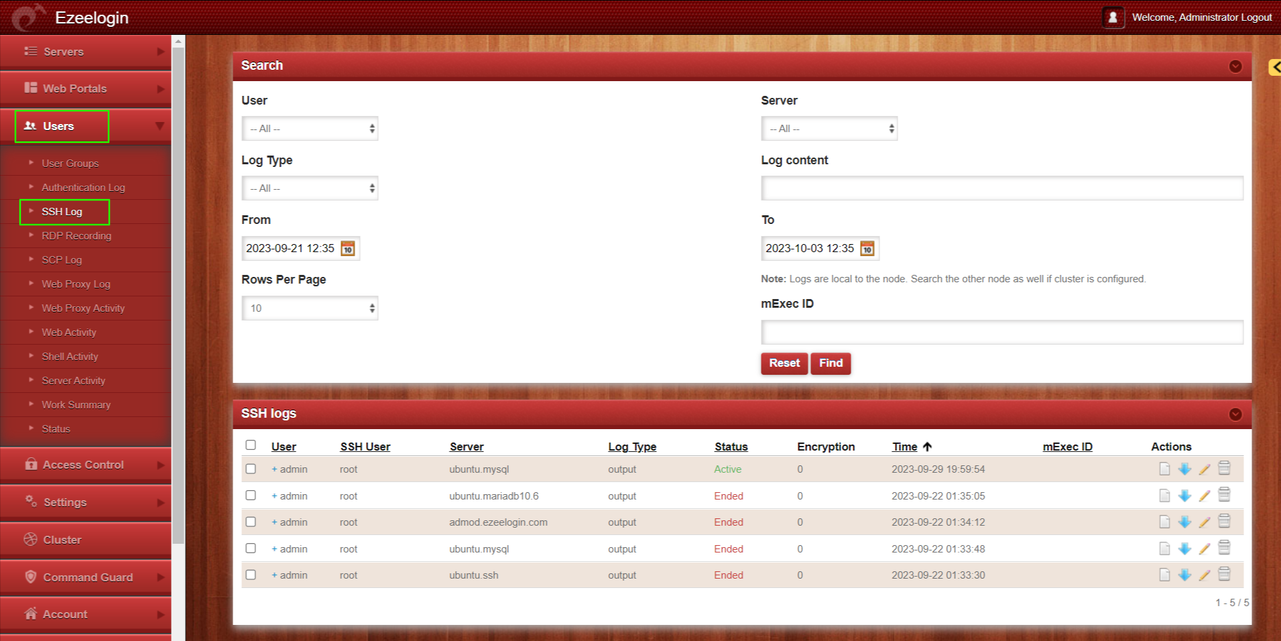Image resolution: width=1281 pixels, height=641 pixels.
Task: View log of the admod.ezeelogin.com row
Action: 1164,522
